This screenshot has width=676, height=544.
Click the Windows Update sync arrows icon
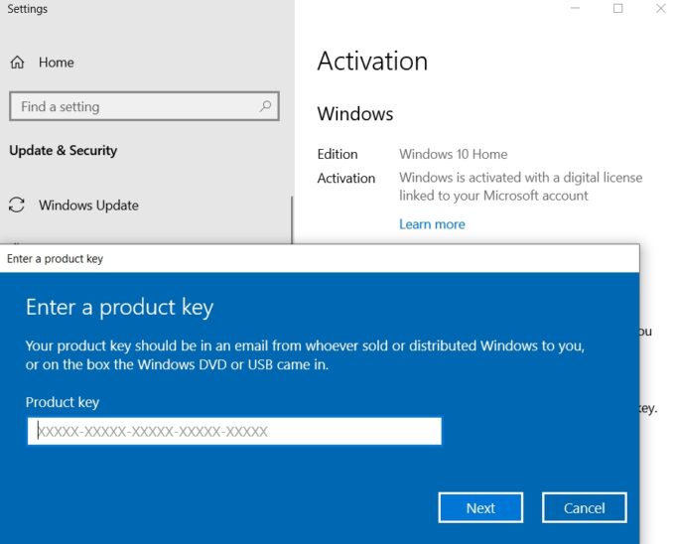click(x=17, y=205)
